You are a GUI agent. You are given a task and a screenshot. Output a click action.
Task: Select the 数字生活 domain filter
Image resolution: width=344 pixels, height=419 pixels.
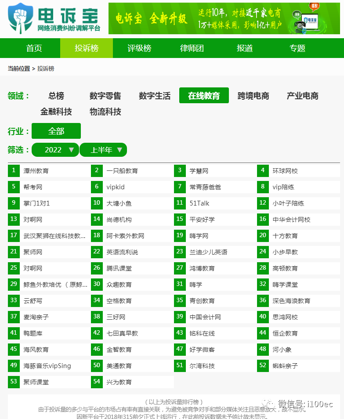[x=155, y=96]
